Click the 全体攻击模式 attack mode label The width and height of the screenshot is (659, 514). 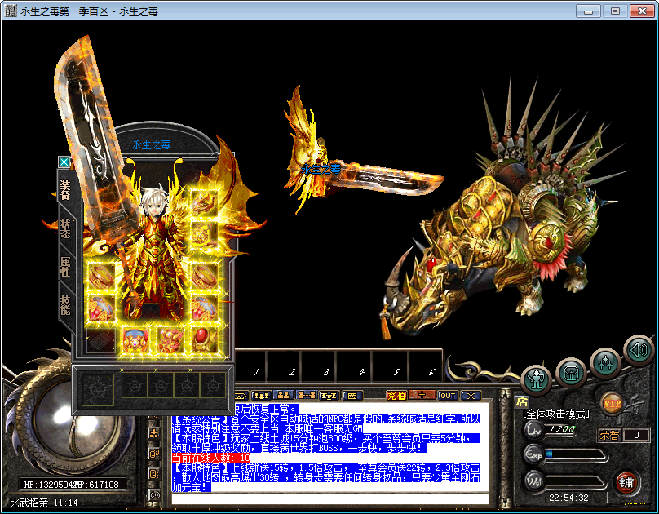tap(556, 414)
